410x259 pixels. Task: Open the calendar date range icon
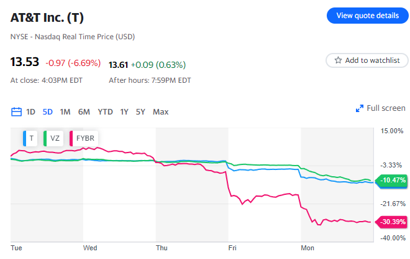pyautogui.click(x=16, y=111)
